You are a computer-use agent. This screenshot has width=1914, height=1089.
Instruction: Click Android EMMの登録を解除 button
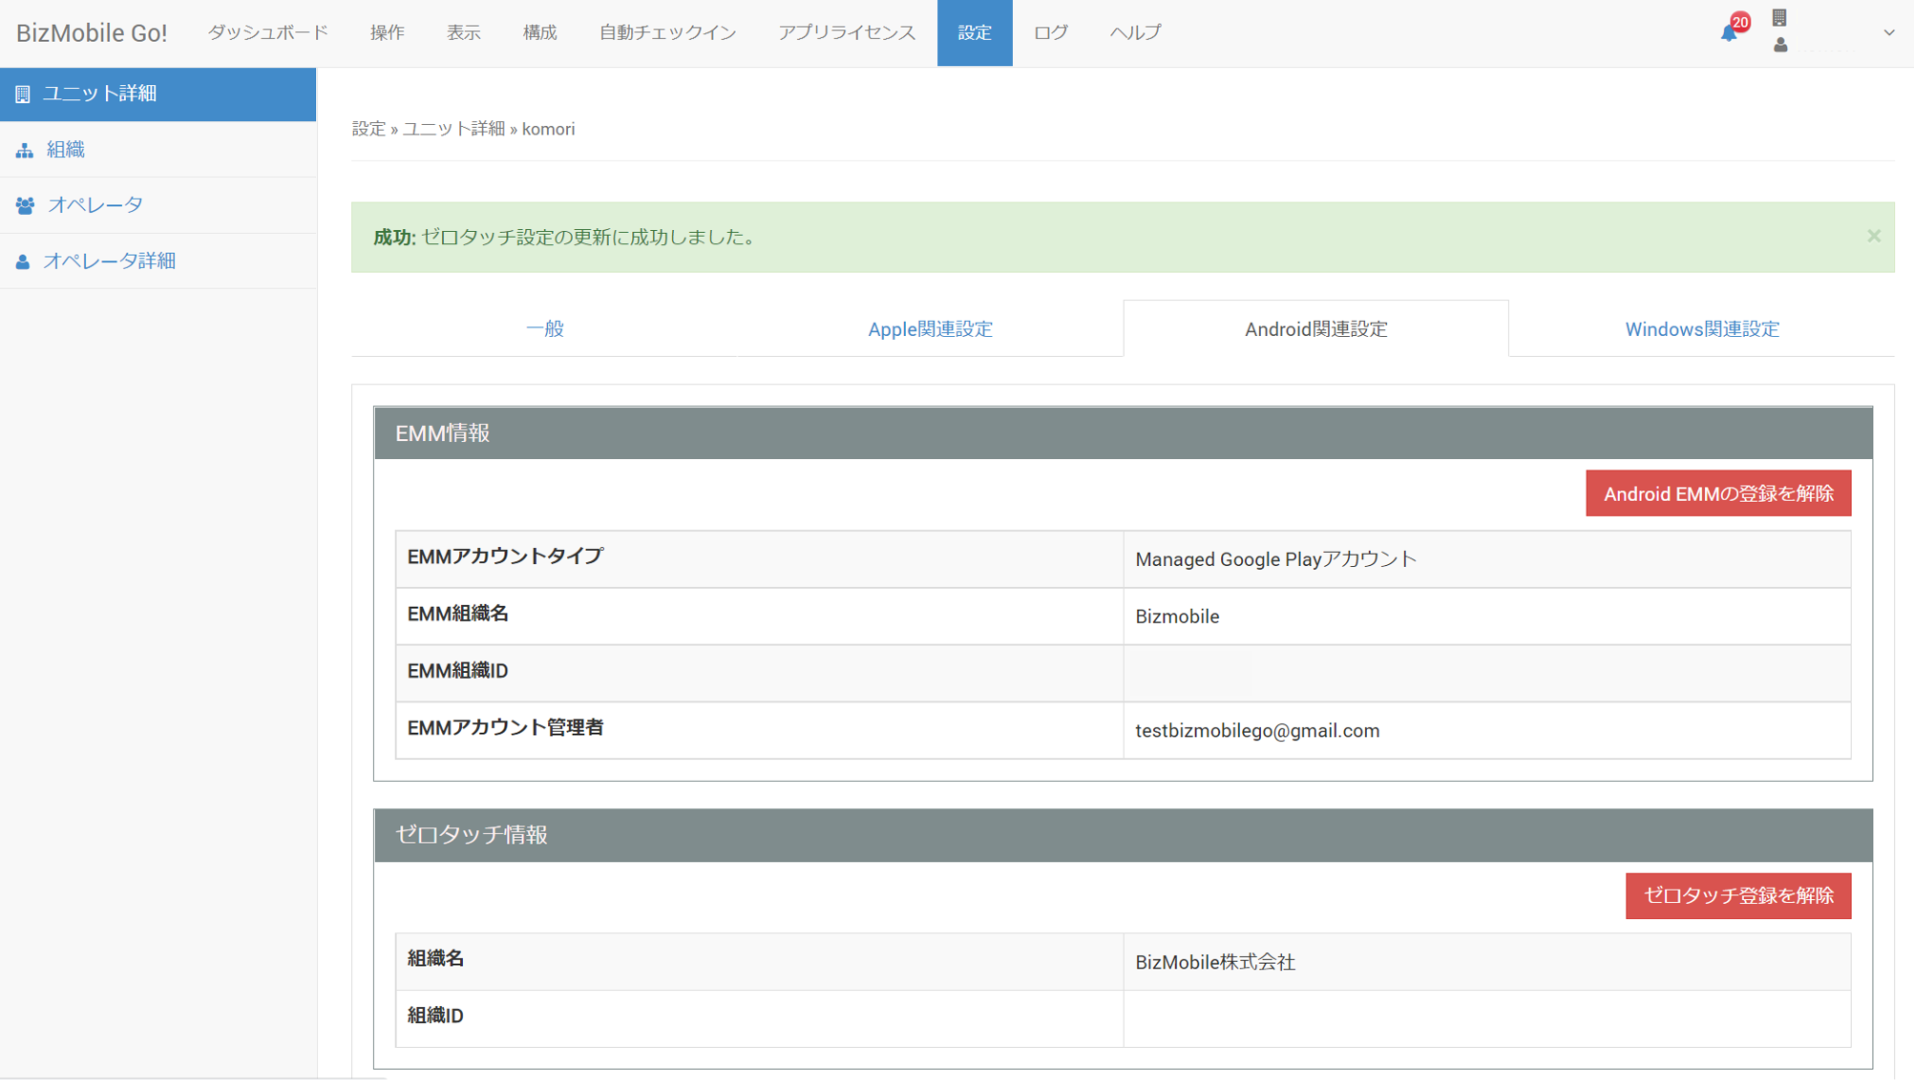[1717, 493]
